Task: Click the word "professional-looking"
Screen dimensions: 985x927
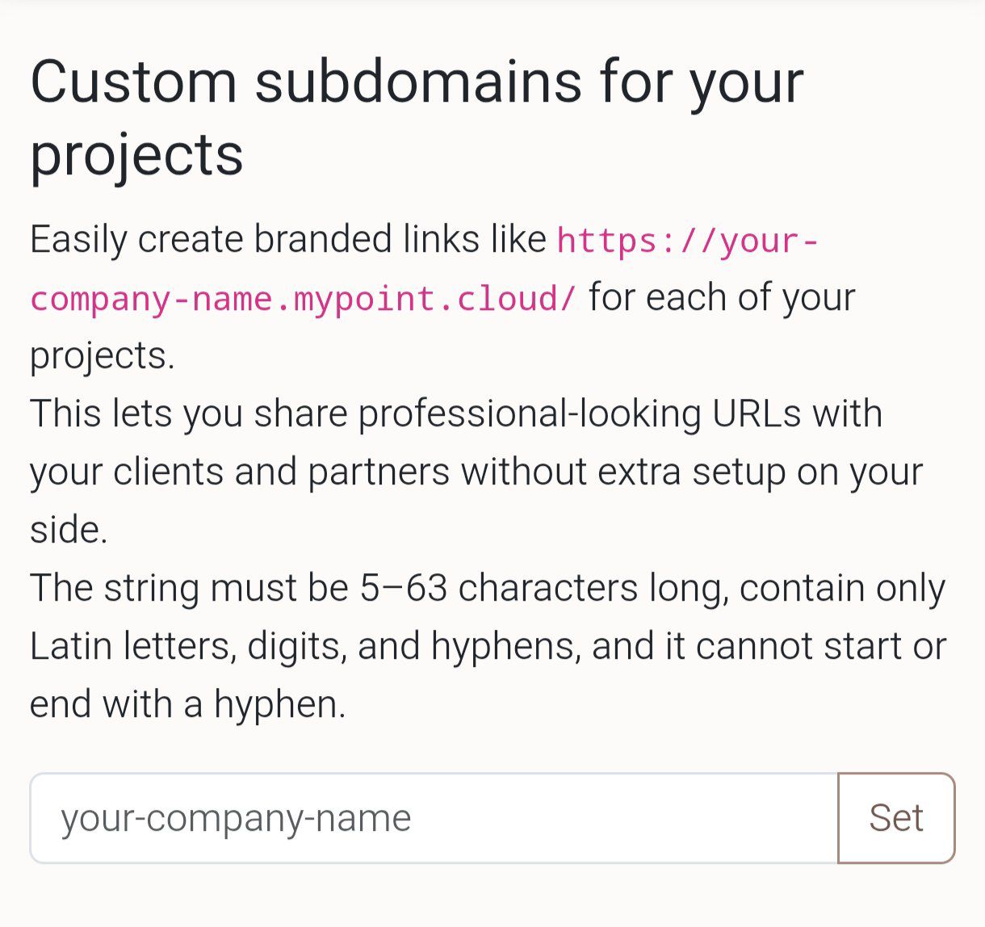Action: coord(530,413)
